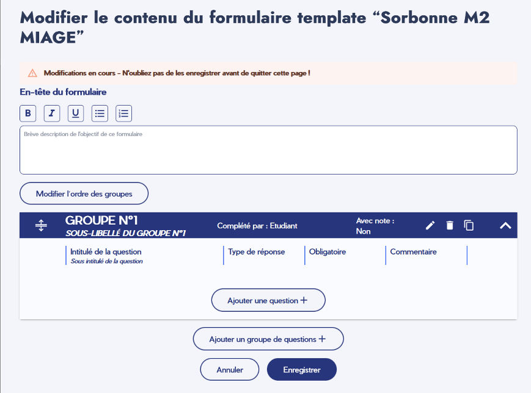The height and width of the screenshot is (393, 531).
Task: Duplicate Groupe N°1 with the copy icon
Action: click(469, 225)
